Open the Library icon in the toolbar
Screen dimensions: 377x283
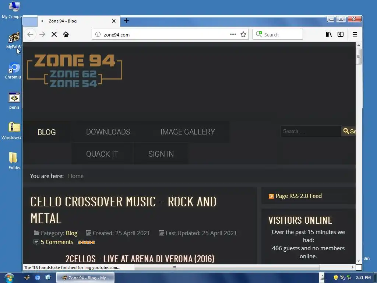coord(329,34)
